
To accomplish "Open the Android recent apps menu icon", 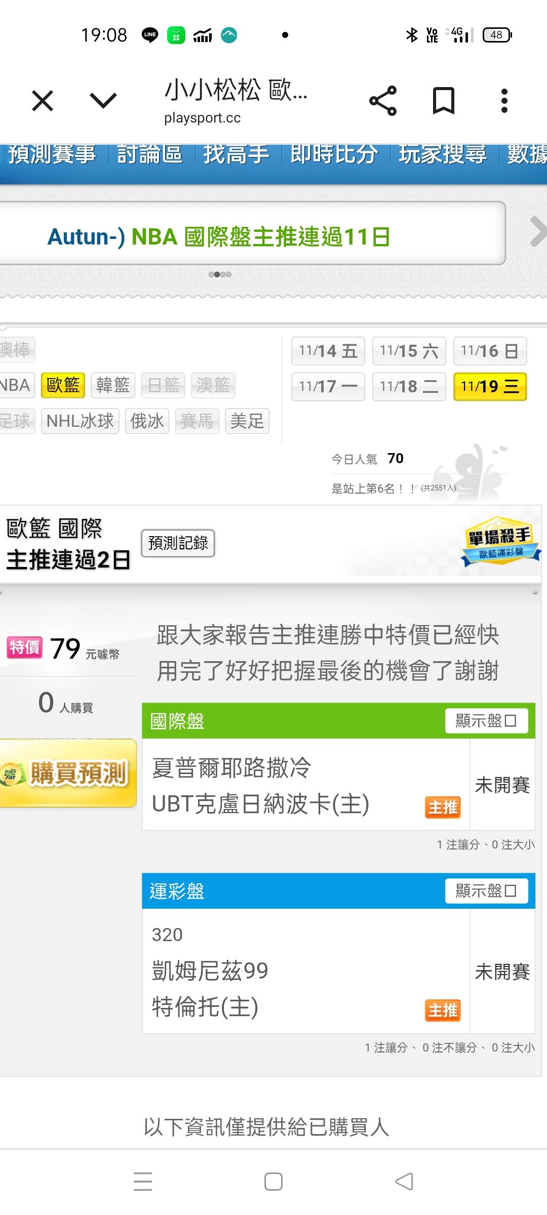I will coord(143,1182).
